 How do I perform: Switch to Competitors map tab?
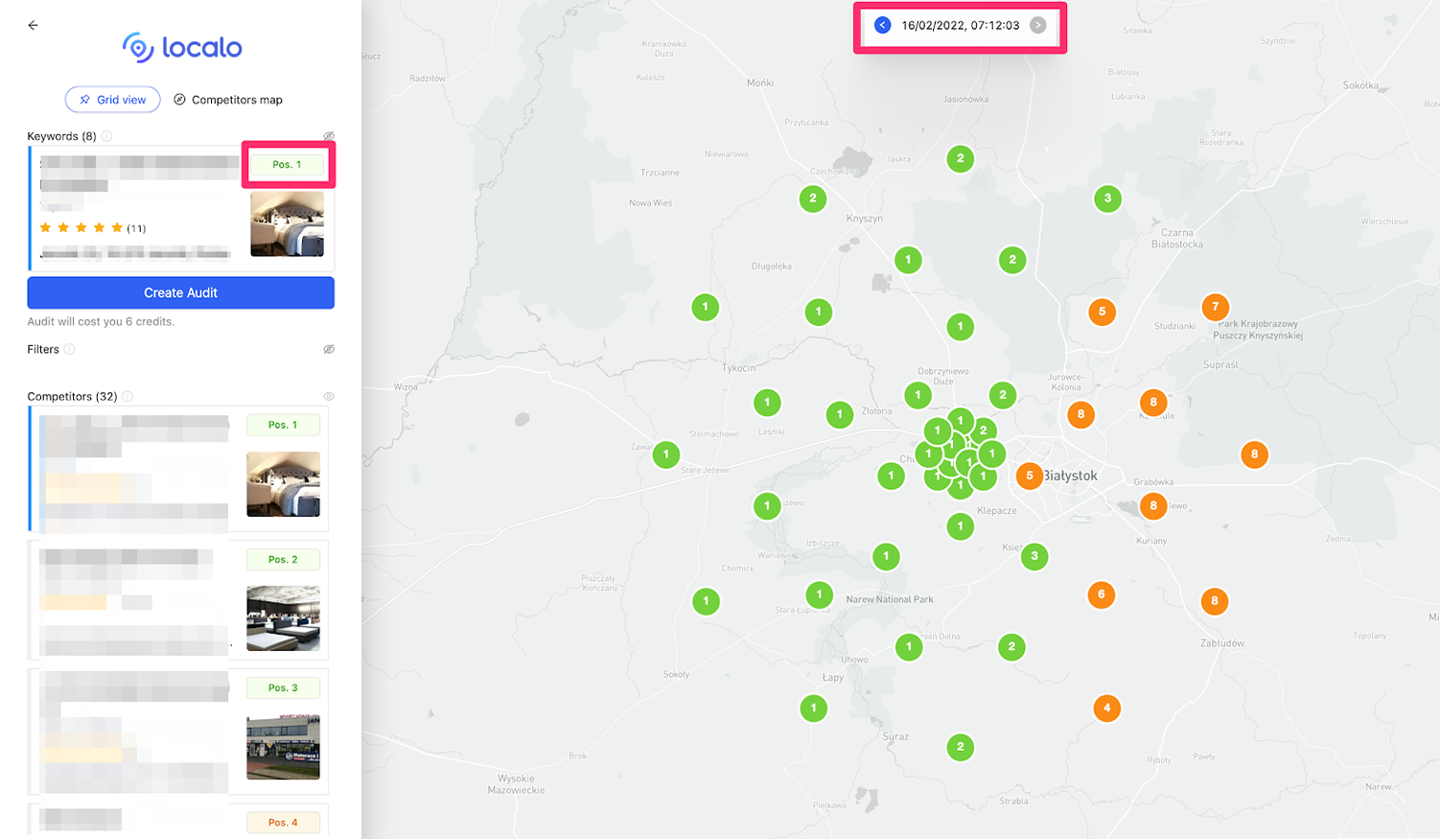pyautogui.click(x=228, y=100)
